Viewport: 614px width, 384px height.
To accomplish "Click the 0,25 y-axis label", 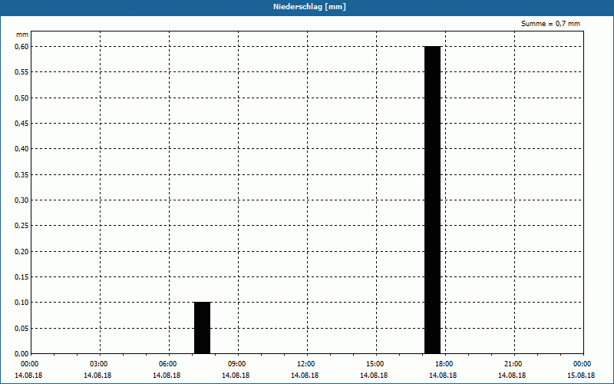I will click(21, 226).
